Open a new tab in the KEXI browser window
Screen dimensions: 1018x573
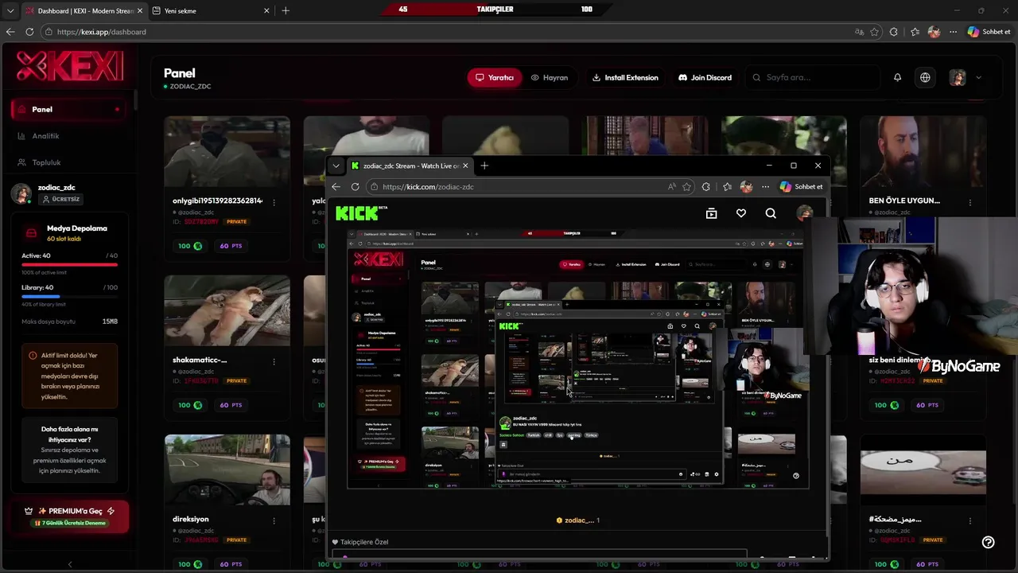pyautogui.click(x=286, y=10)
